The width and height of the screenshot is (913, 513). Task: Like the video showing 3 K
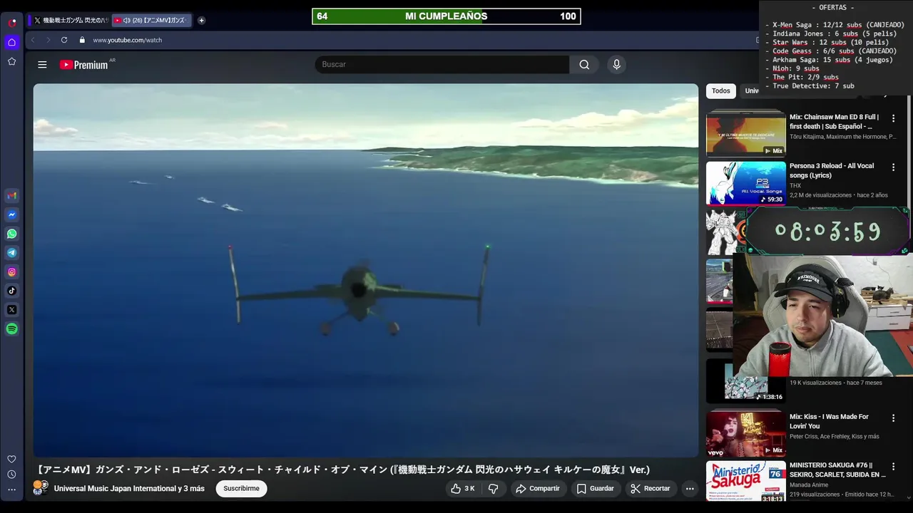click(x=462, y=489)
